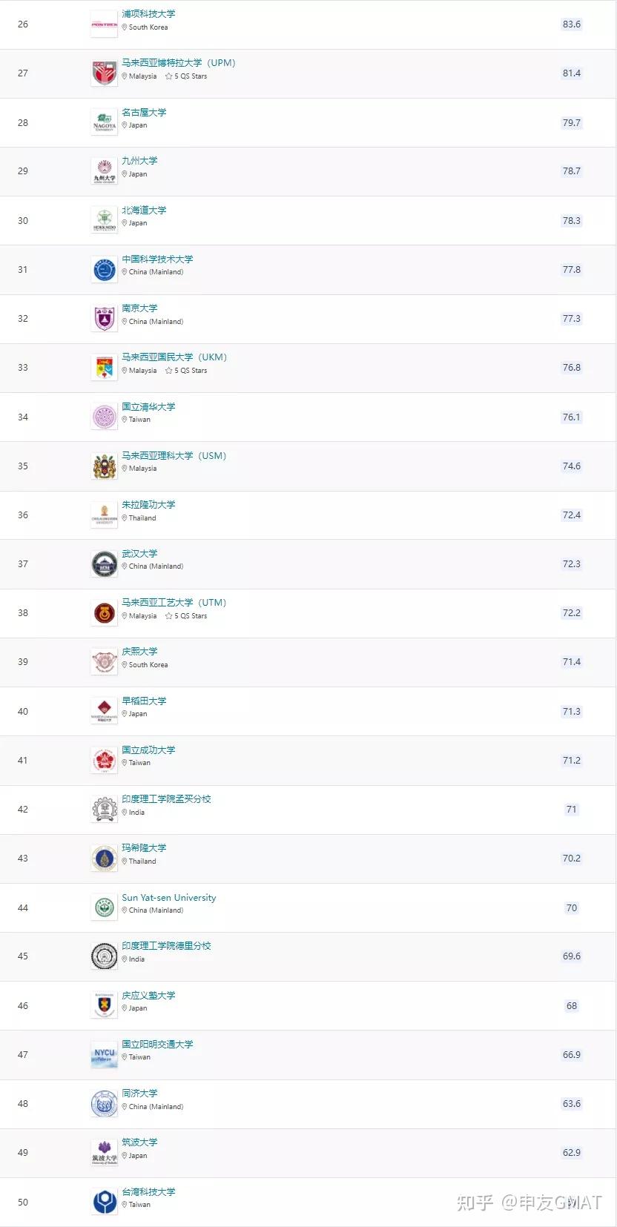Click the IIT Delhi round seal logo

click(104, 956)
